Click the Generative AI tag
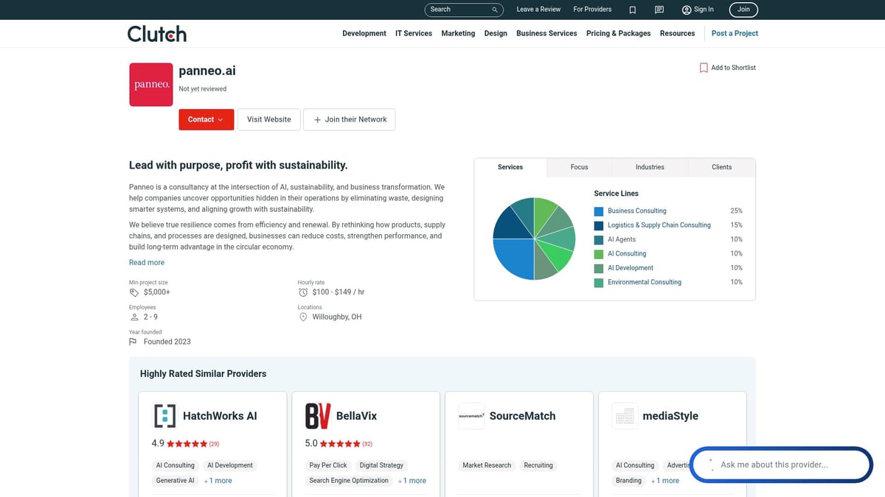Viewport: 885px width, 497px height. [176, 481]
